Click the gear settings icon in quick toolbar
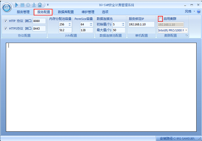The height and width of the screenshot is (141, 202). pos(28,5)
